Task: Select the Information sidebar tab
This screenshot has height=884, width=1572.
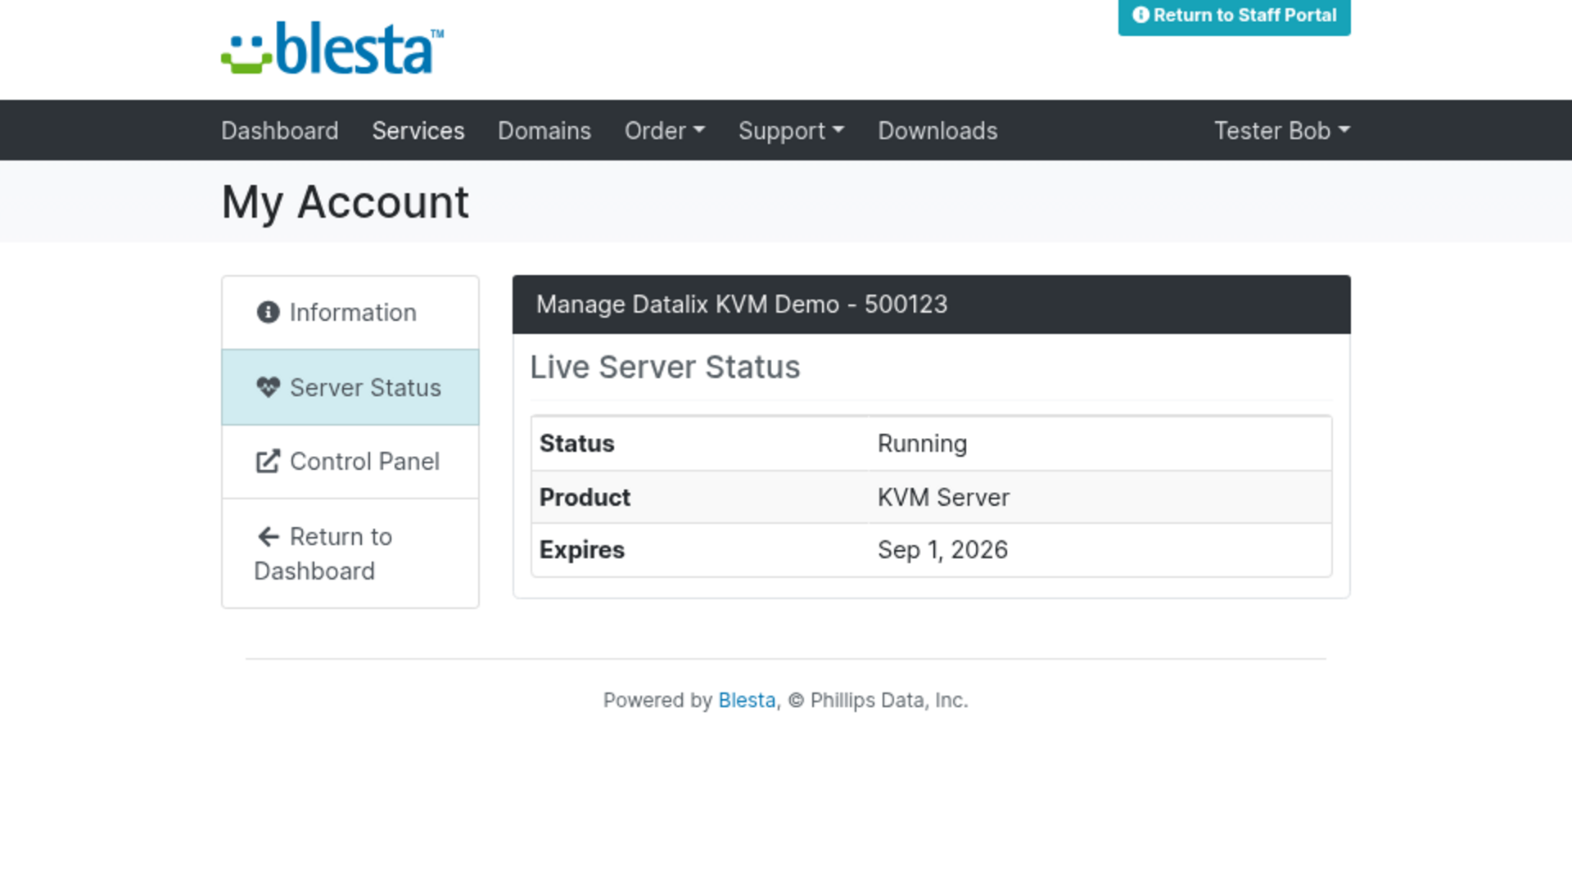Action: [350, 313]
